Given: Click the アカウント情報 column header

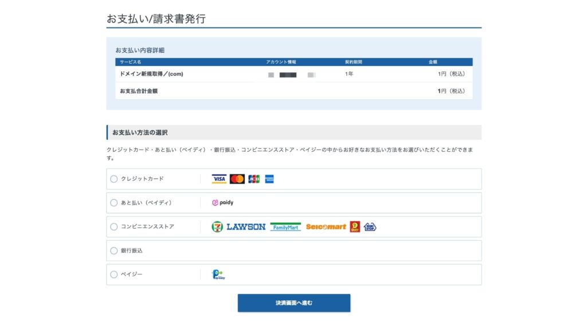Looking at the screenshot, I should pyautogui.click(x=281, y=62).
